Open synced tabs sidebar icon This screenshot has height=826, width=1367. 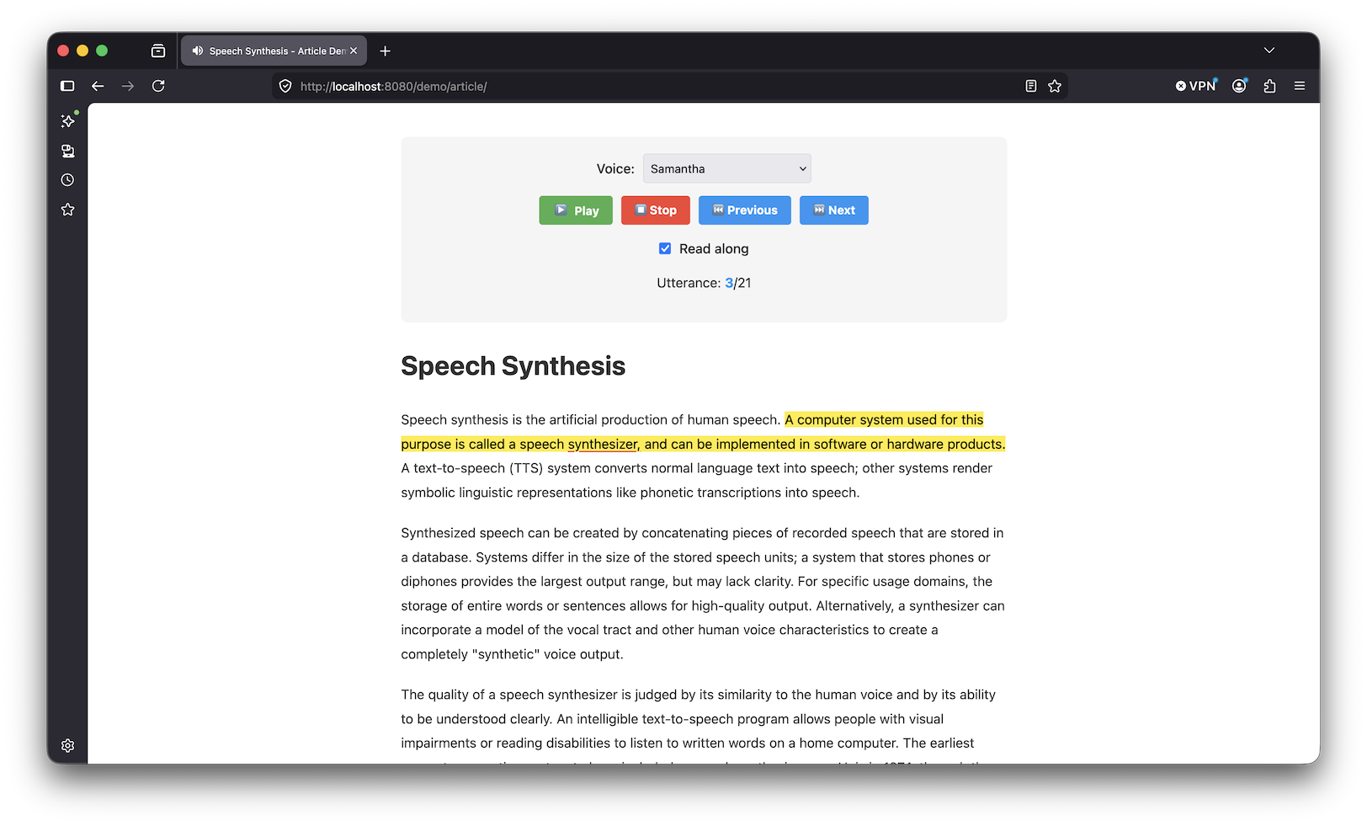pos(68,151)
